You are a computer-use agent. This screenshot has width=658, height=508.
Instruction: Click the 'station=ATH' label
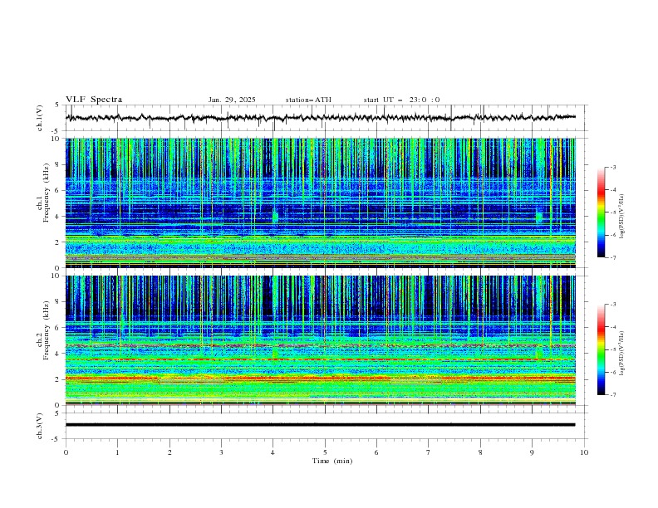click(308, 100)
